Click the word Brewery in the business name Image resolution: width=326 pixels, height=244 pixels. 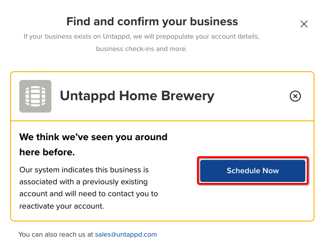[188, 96]
